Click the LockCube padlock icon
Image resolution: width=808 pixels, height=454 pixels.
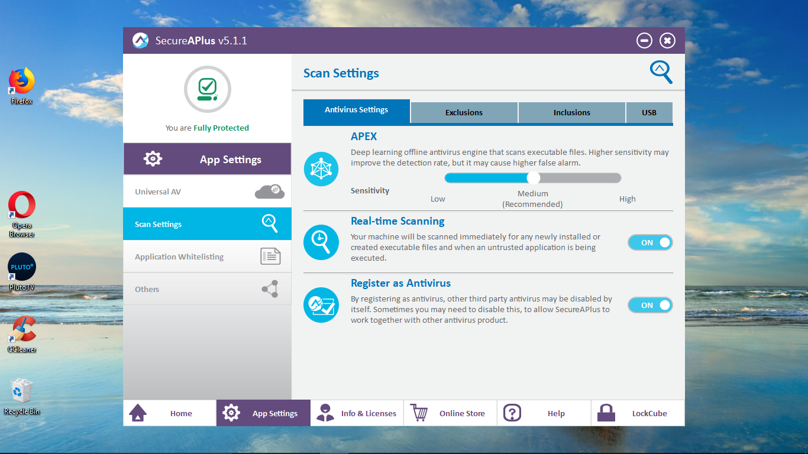[x=606, y=413]
